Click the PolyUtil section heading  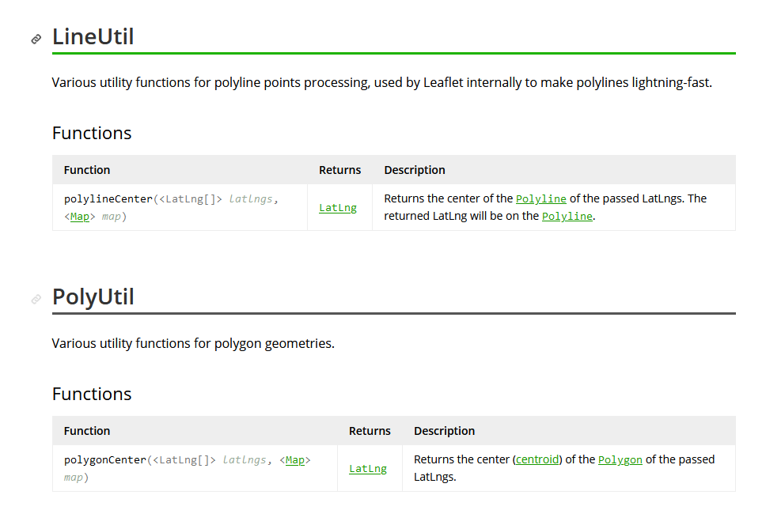tap(93, 297)
